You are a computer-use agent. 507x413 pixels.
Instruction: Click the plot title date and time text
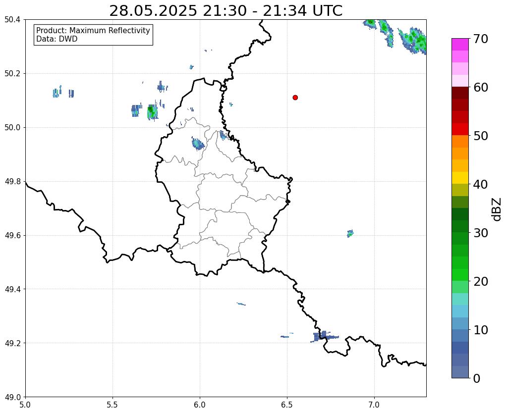(225, 11)
